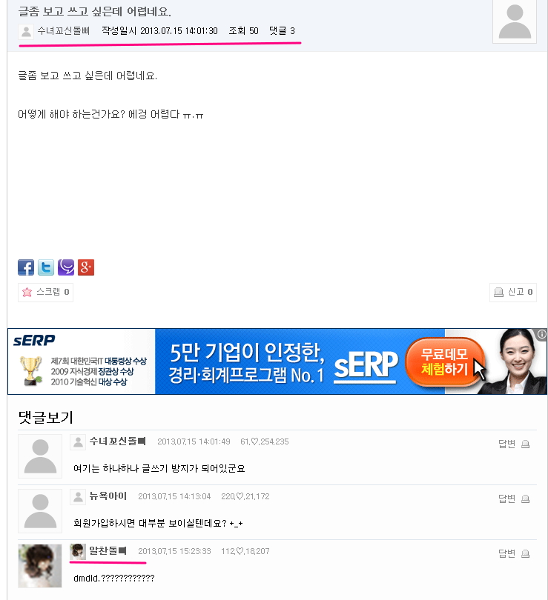Share to Google Plus

(x=86, y=267)
